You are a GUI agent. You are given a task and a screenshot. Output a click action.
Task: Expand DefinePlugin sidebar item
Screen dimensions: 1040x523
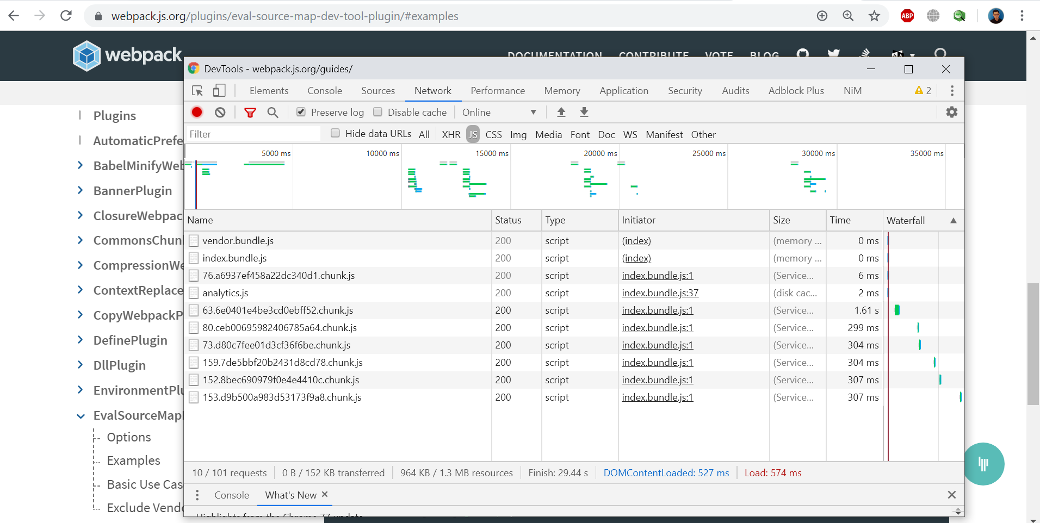click(81, 340)
